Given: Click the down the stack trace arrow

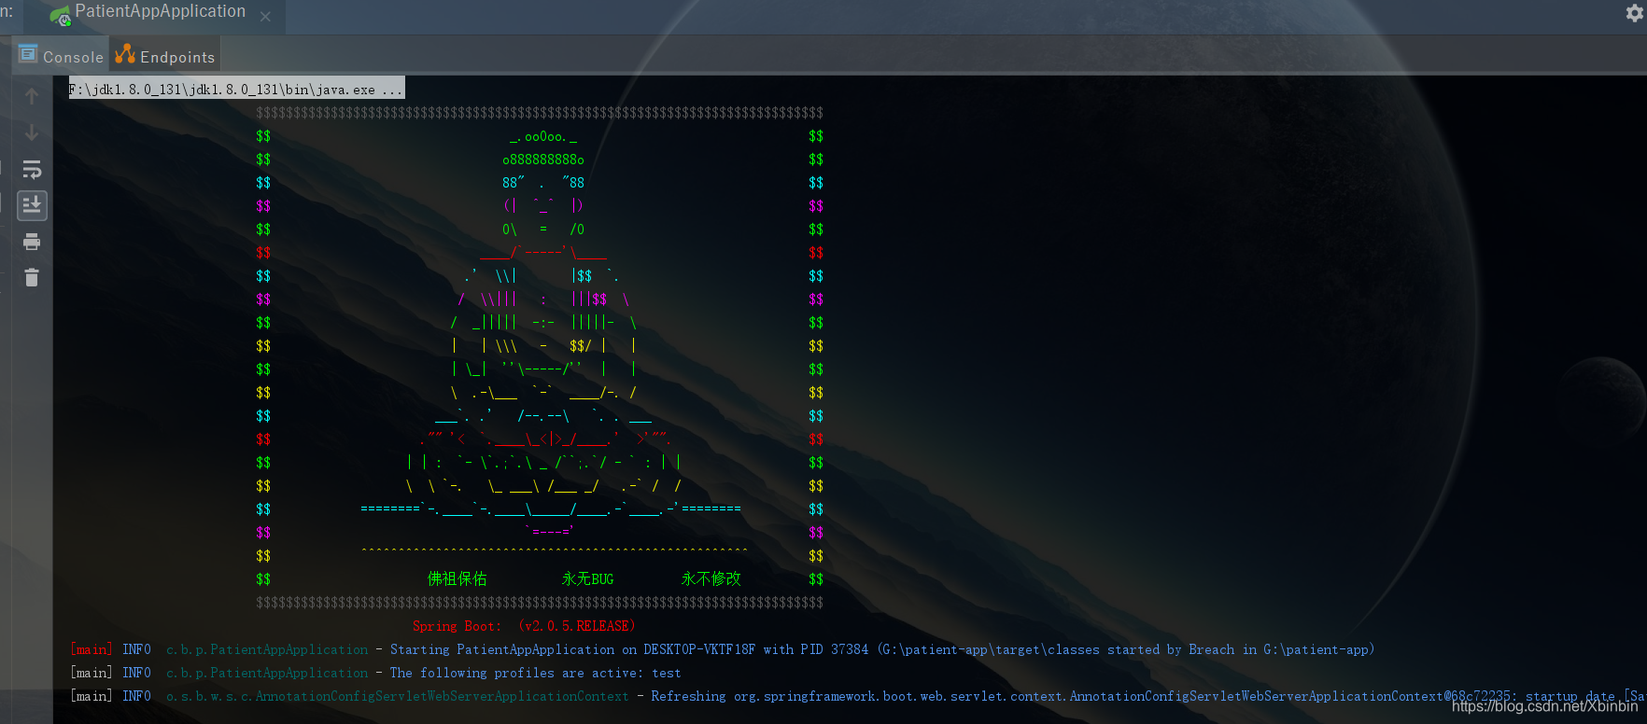Looking at the screenshot, I should click(x=32, y=132).
